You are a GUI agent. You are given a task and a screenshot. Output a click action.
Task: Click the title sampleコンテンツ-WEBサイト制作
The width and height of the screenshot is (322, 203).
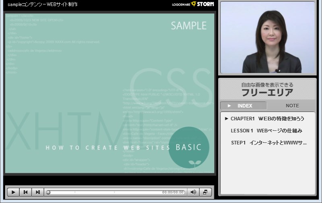[x=43, y=4]
